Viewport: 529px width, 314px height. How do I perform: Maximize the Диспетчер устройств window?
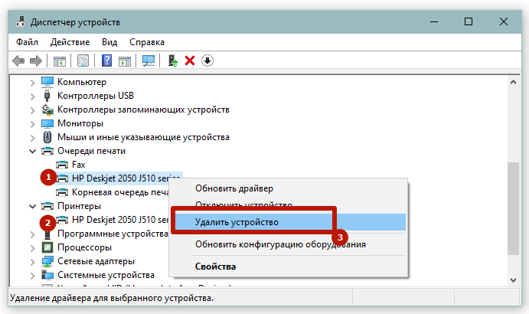469,22
